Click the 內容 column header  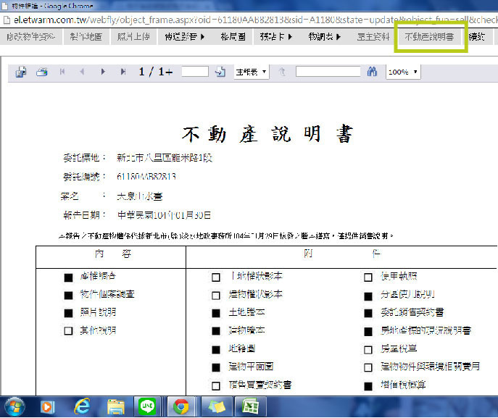[x=113, y=254]
